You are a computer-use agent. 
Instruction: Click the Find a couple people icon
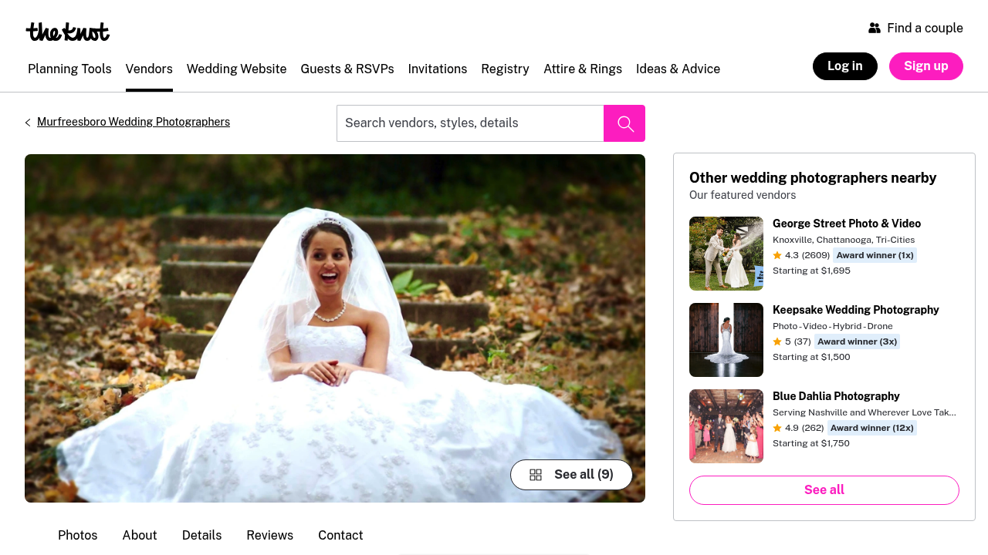pos(875,29)
